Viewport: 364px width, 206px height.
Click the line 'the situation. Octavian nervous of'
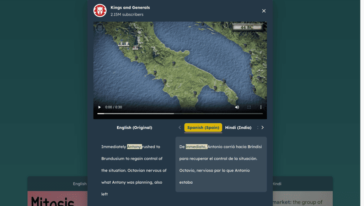tap(134, 171)
